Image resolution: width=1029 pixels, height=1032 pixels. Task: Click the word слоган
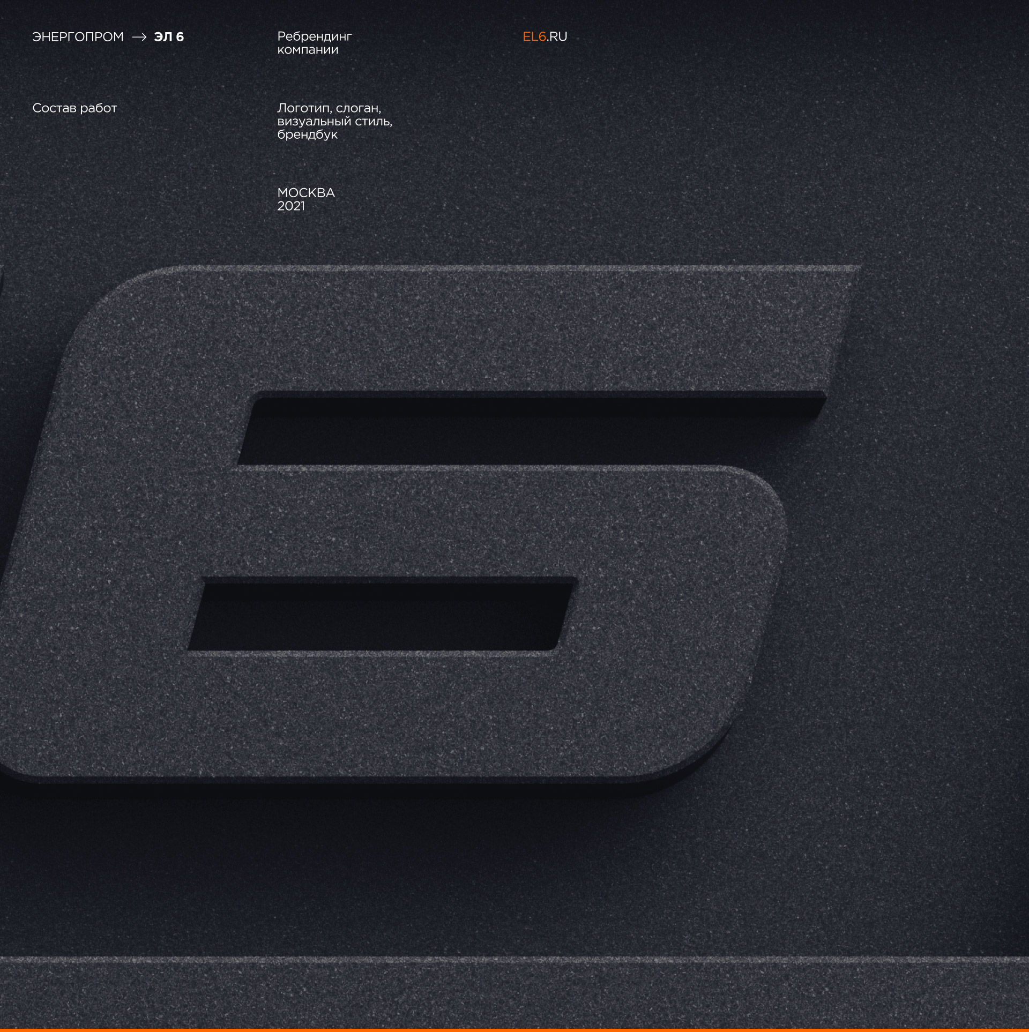(x=358, y=108)
